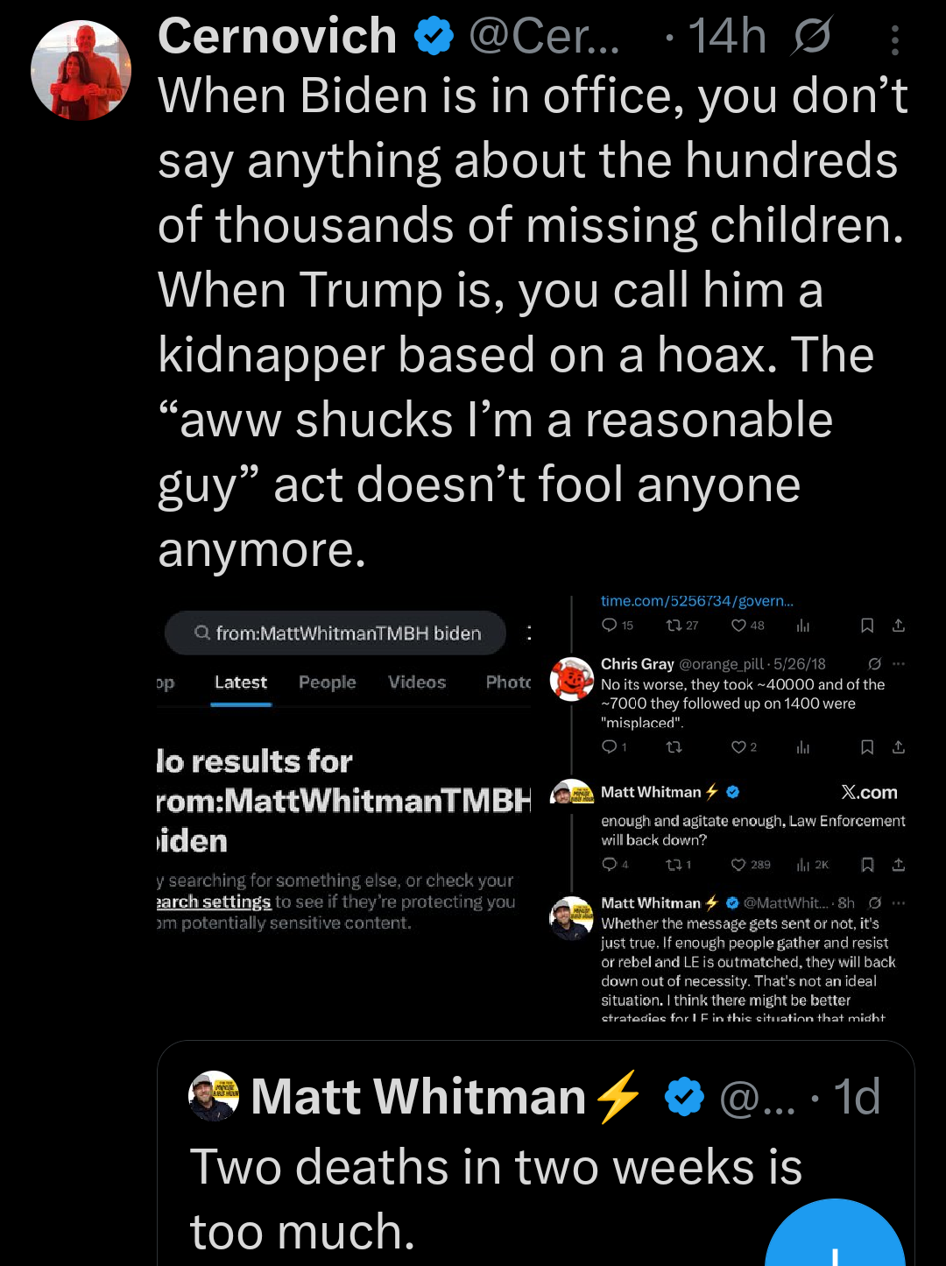The height and width of the screenshot is (1266, 946).
Task: Like Matt Whitman's tweet with 289 likes
Action: [737, 865]
